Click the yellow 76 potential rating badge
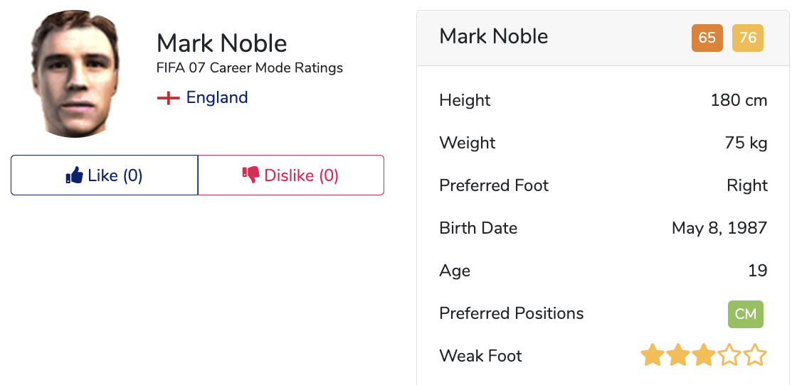 748,38
